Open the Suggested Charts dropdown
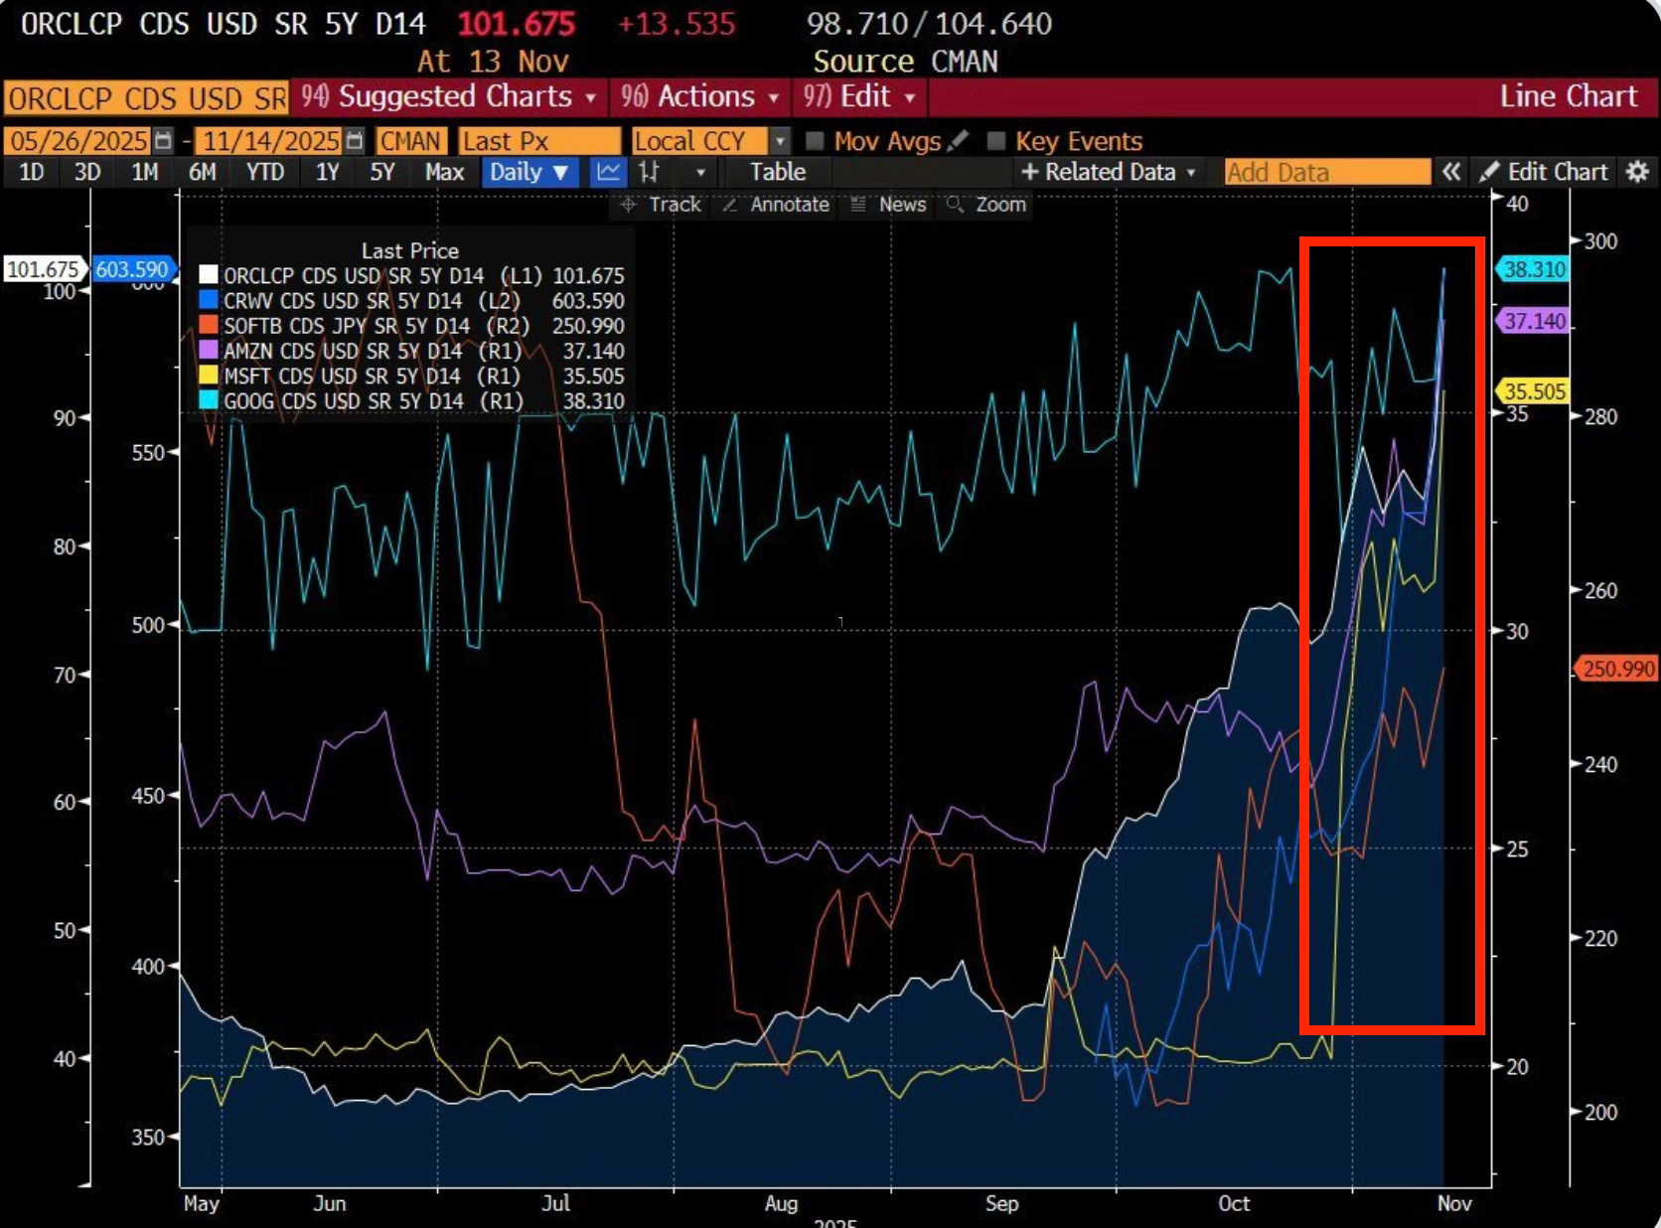Screen dimensions: 1661x1228 tap(450, 97)
